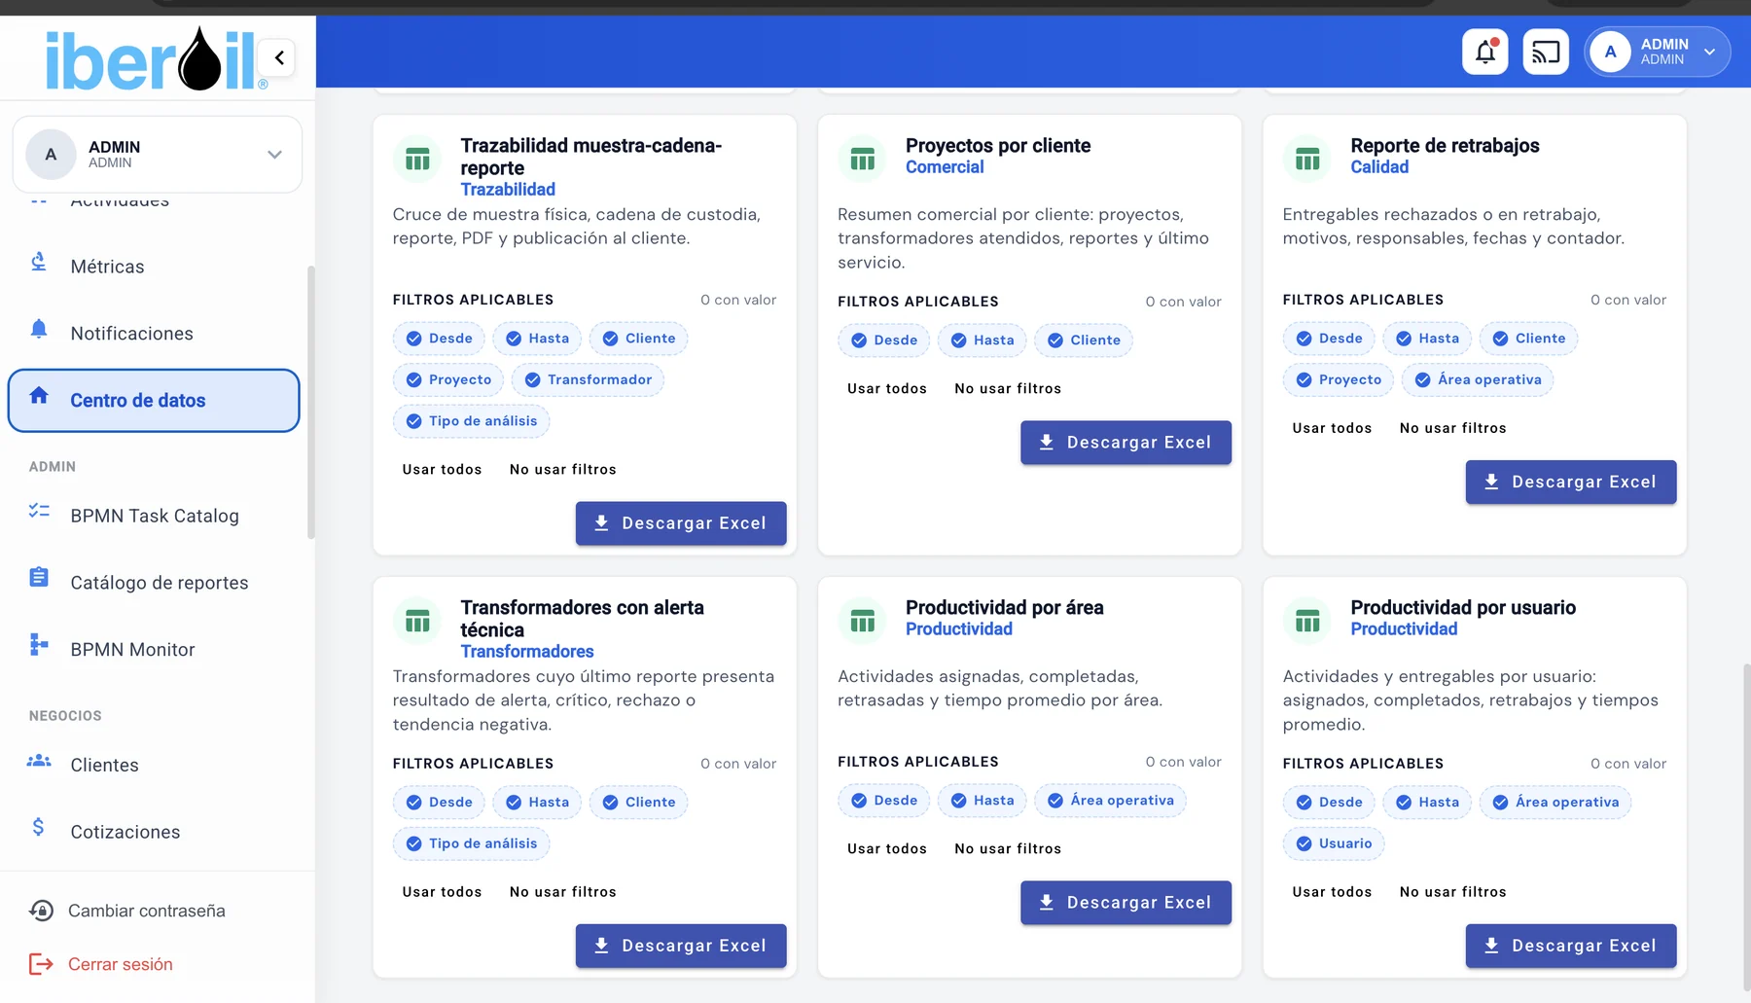Open ADMIN account menu in top header

pos(1658,52)
